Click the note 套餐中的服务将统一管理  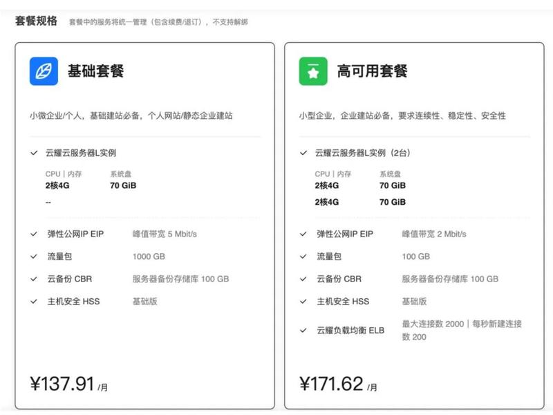tap(158, 22)
